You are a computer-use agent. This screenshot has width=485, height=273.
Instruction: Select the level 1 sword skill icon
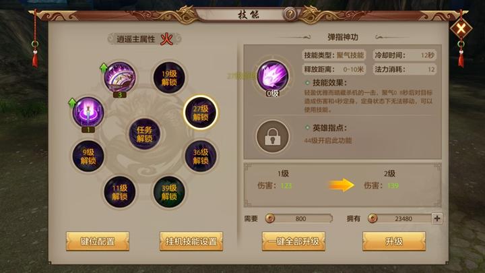88,112
